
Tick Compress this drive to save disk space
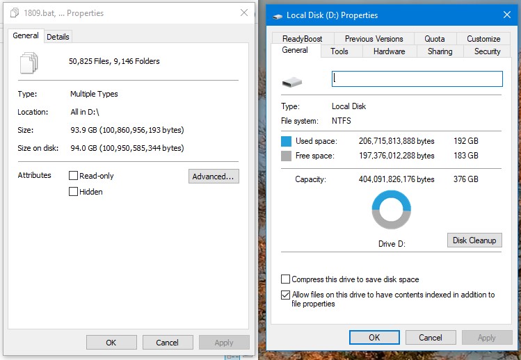[285, 279]
